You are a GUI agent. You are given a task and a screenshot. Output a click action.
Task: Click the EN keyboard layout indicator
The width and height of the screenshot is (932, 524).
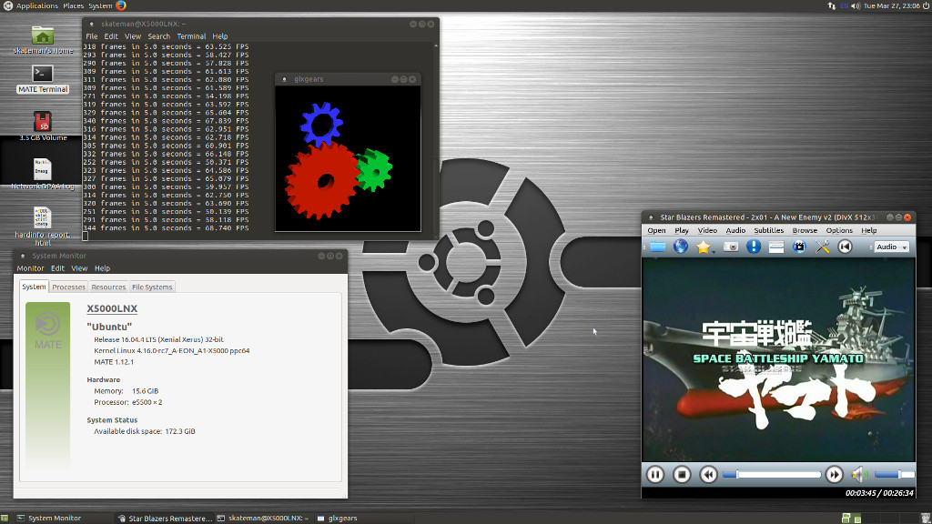[844, 6]
